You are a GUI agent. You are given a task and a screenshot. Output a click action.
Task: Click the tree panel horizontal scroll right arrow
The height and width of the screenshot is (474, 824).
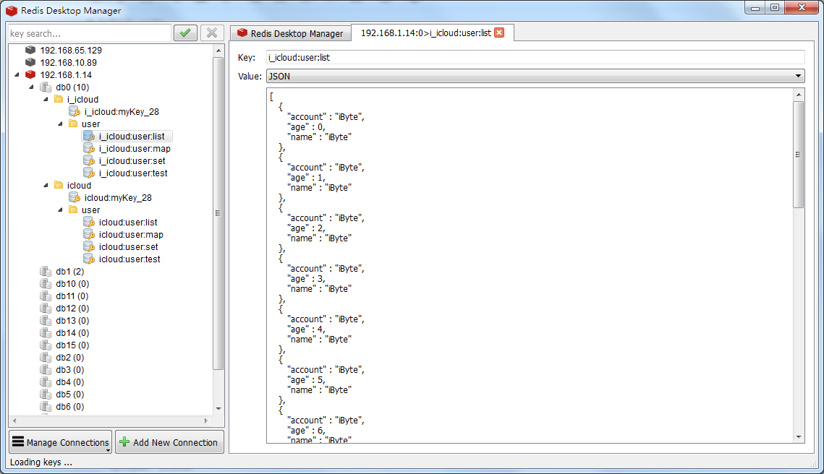click(x=206, y=421)
